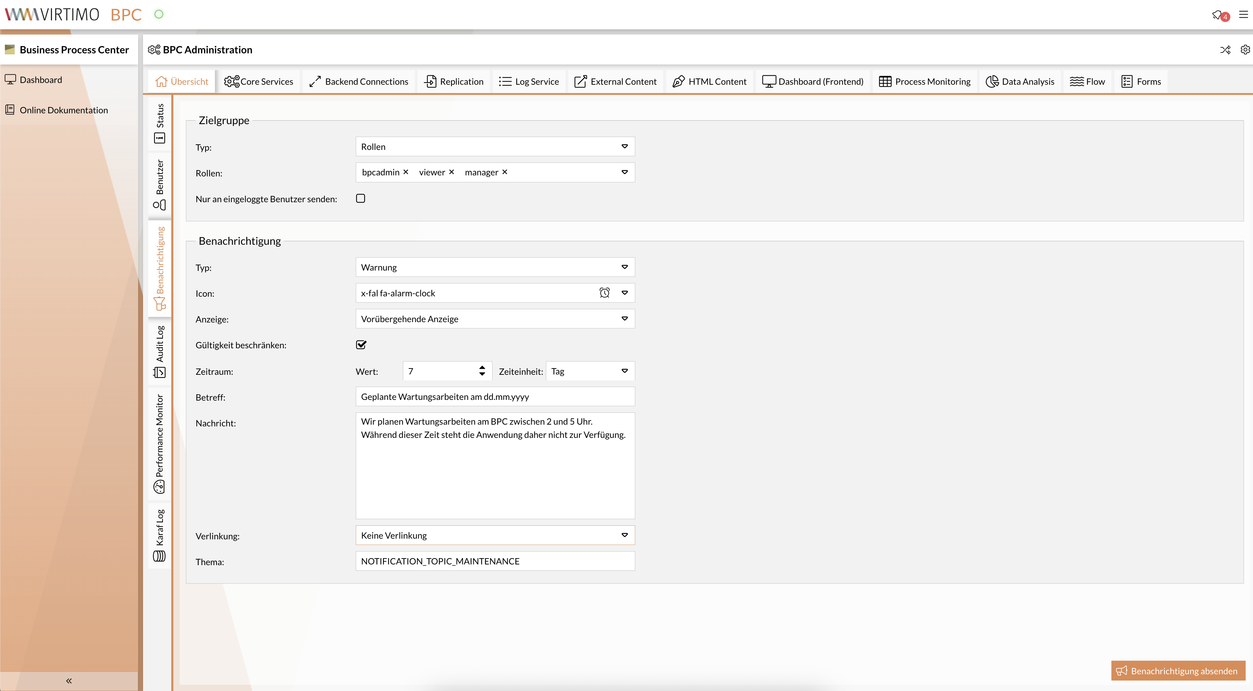The width and height of the screenshot is (1253, 691).
Task: Click Benachrichtigung absenden button
Action: [x=1178, y=670]
